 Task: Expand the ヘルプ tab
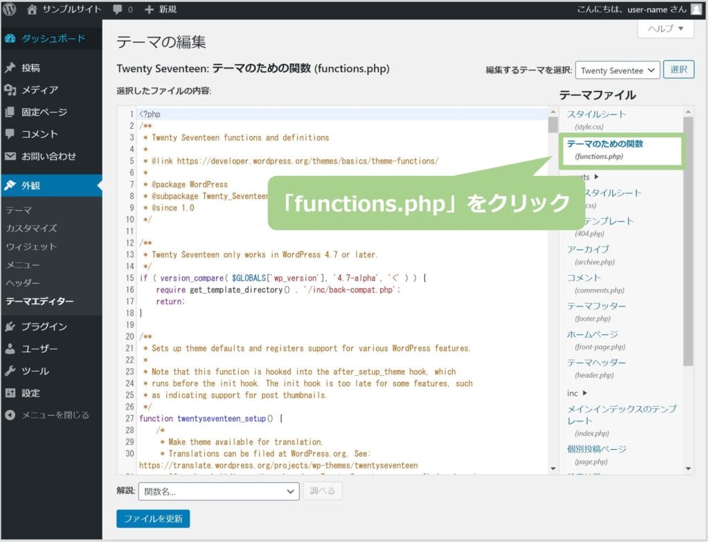665,28
